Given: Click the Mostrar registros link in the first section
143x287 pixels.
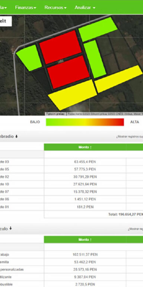Looking at the screenshot, I should tap(130, 137).
